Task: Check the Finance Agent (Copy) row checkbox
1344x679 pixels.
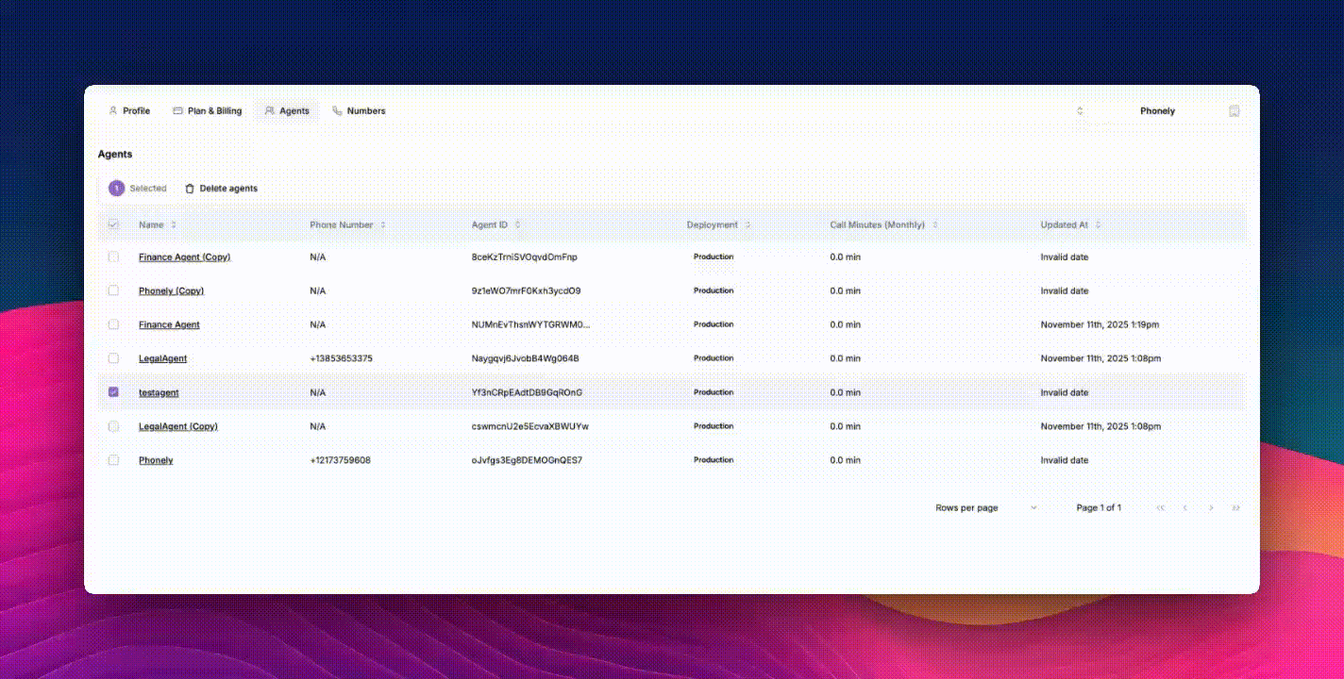Action: click(113, 257)
